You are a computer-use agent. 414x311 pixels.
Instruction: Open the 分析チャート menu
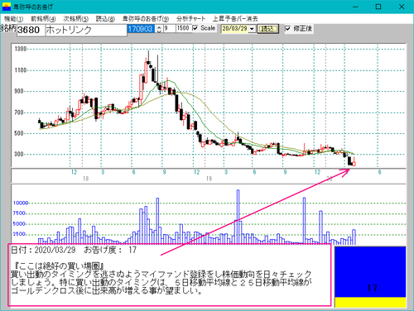190,19
